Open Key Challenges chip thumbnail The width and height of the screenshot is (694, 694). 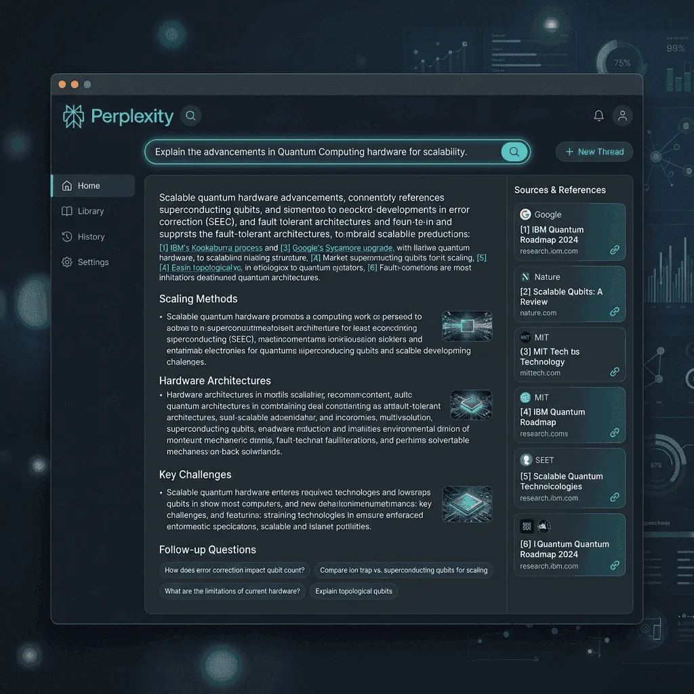pos(468,504)
